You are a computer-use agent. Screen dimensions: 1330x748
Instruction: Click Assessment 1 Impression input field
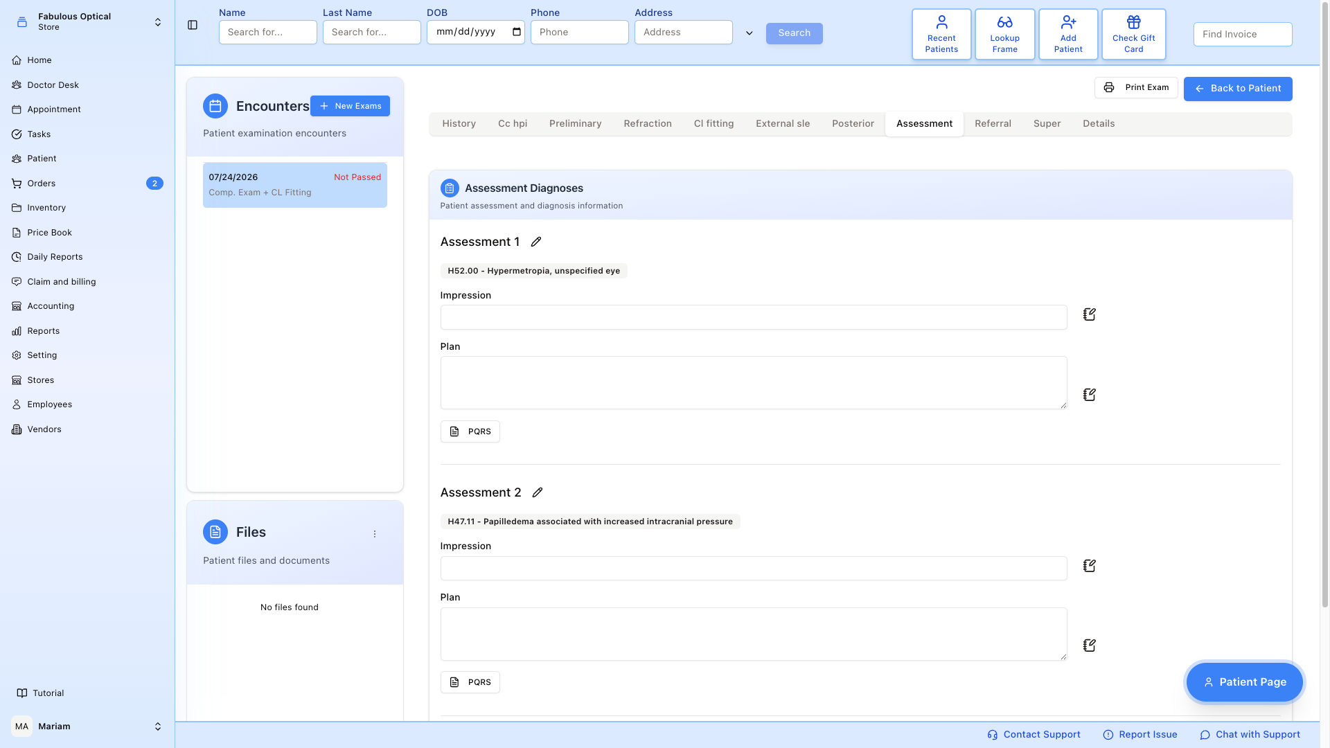(754, 317)
